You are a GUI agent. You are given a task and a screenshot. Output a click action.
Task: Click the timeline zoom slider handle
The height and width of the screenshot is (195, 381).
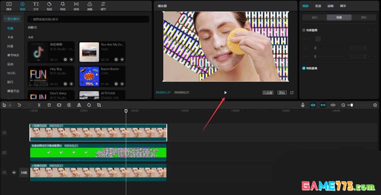351,105
